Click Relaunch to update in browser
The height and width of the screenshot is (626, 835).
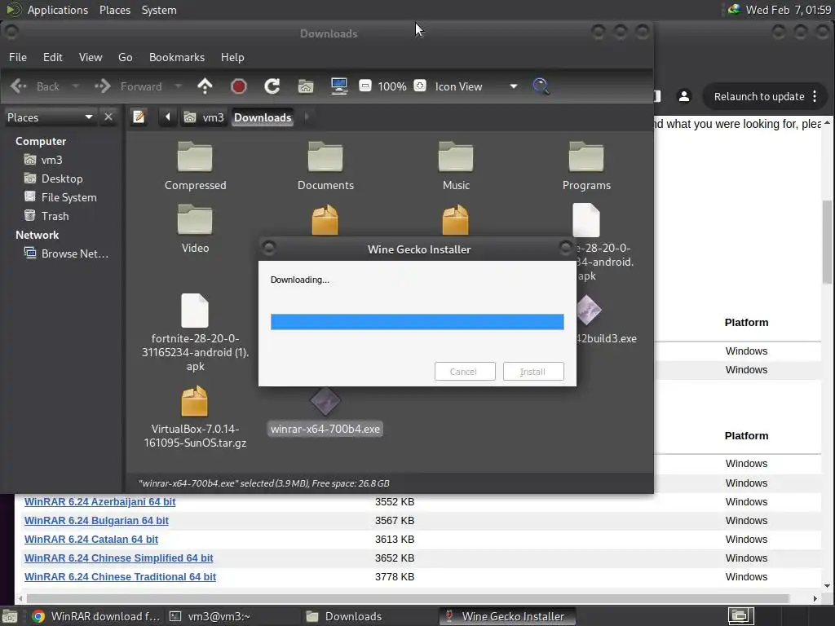(759, 96)
